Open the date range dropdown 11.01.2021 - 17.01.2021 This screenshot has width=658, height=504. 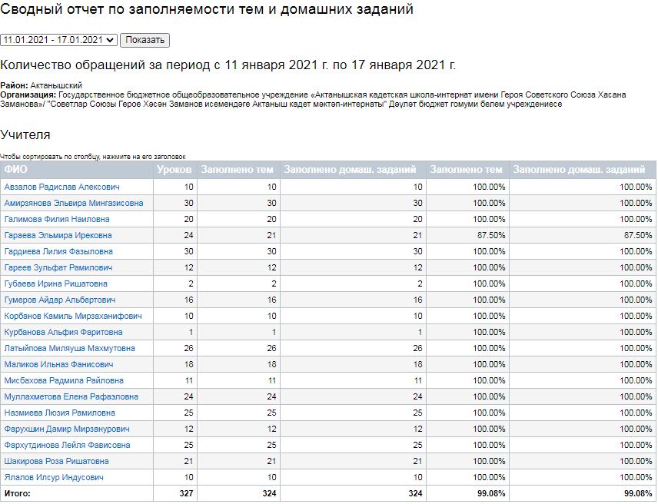58,40
